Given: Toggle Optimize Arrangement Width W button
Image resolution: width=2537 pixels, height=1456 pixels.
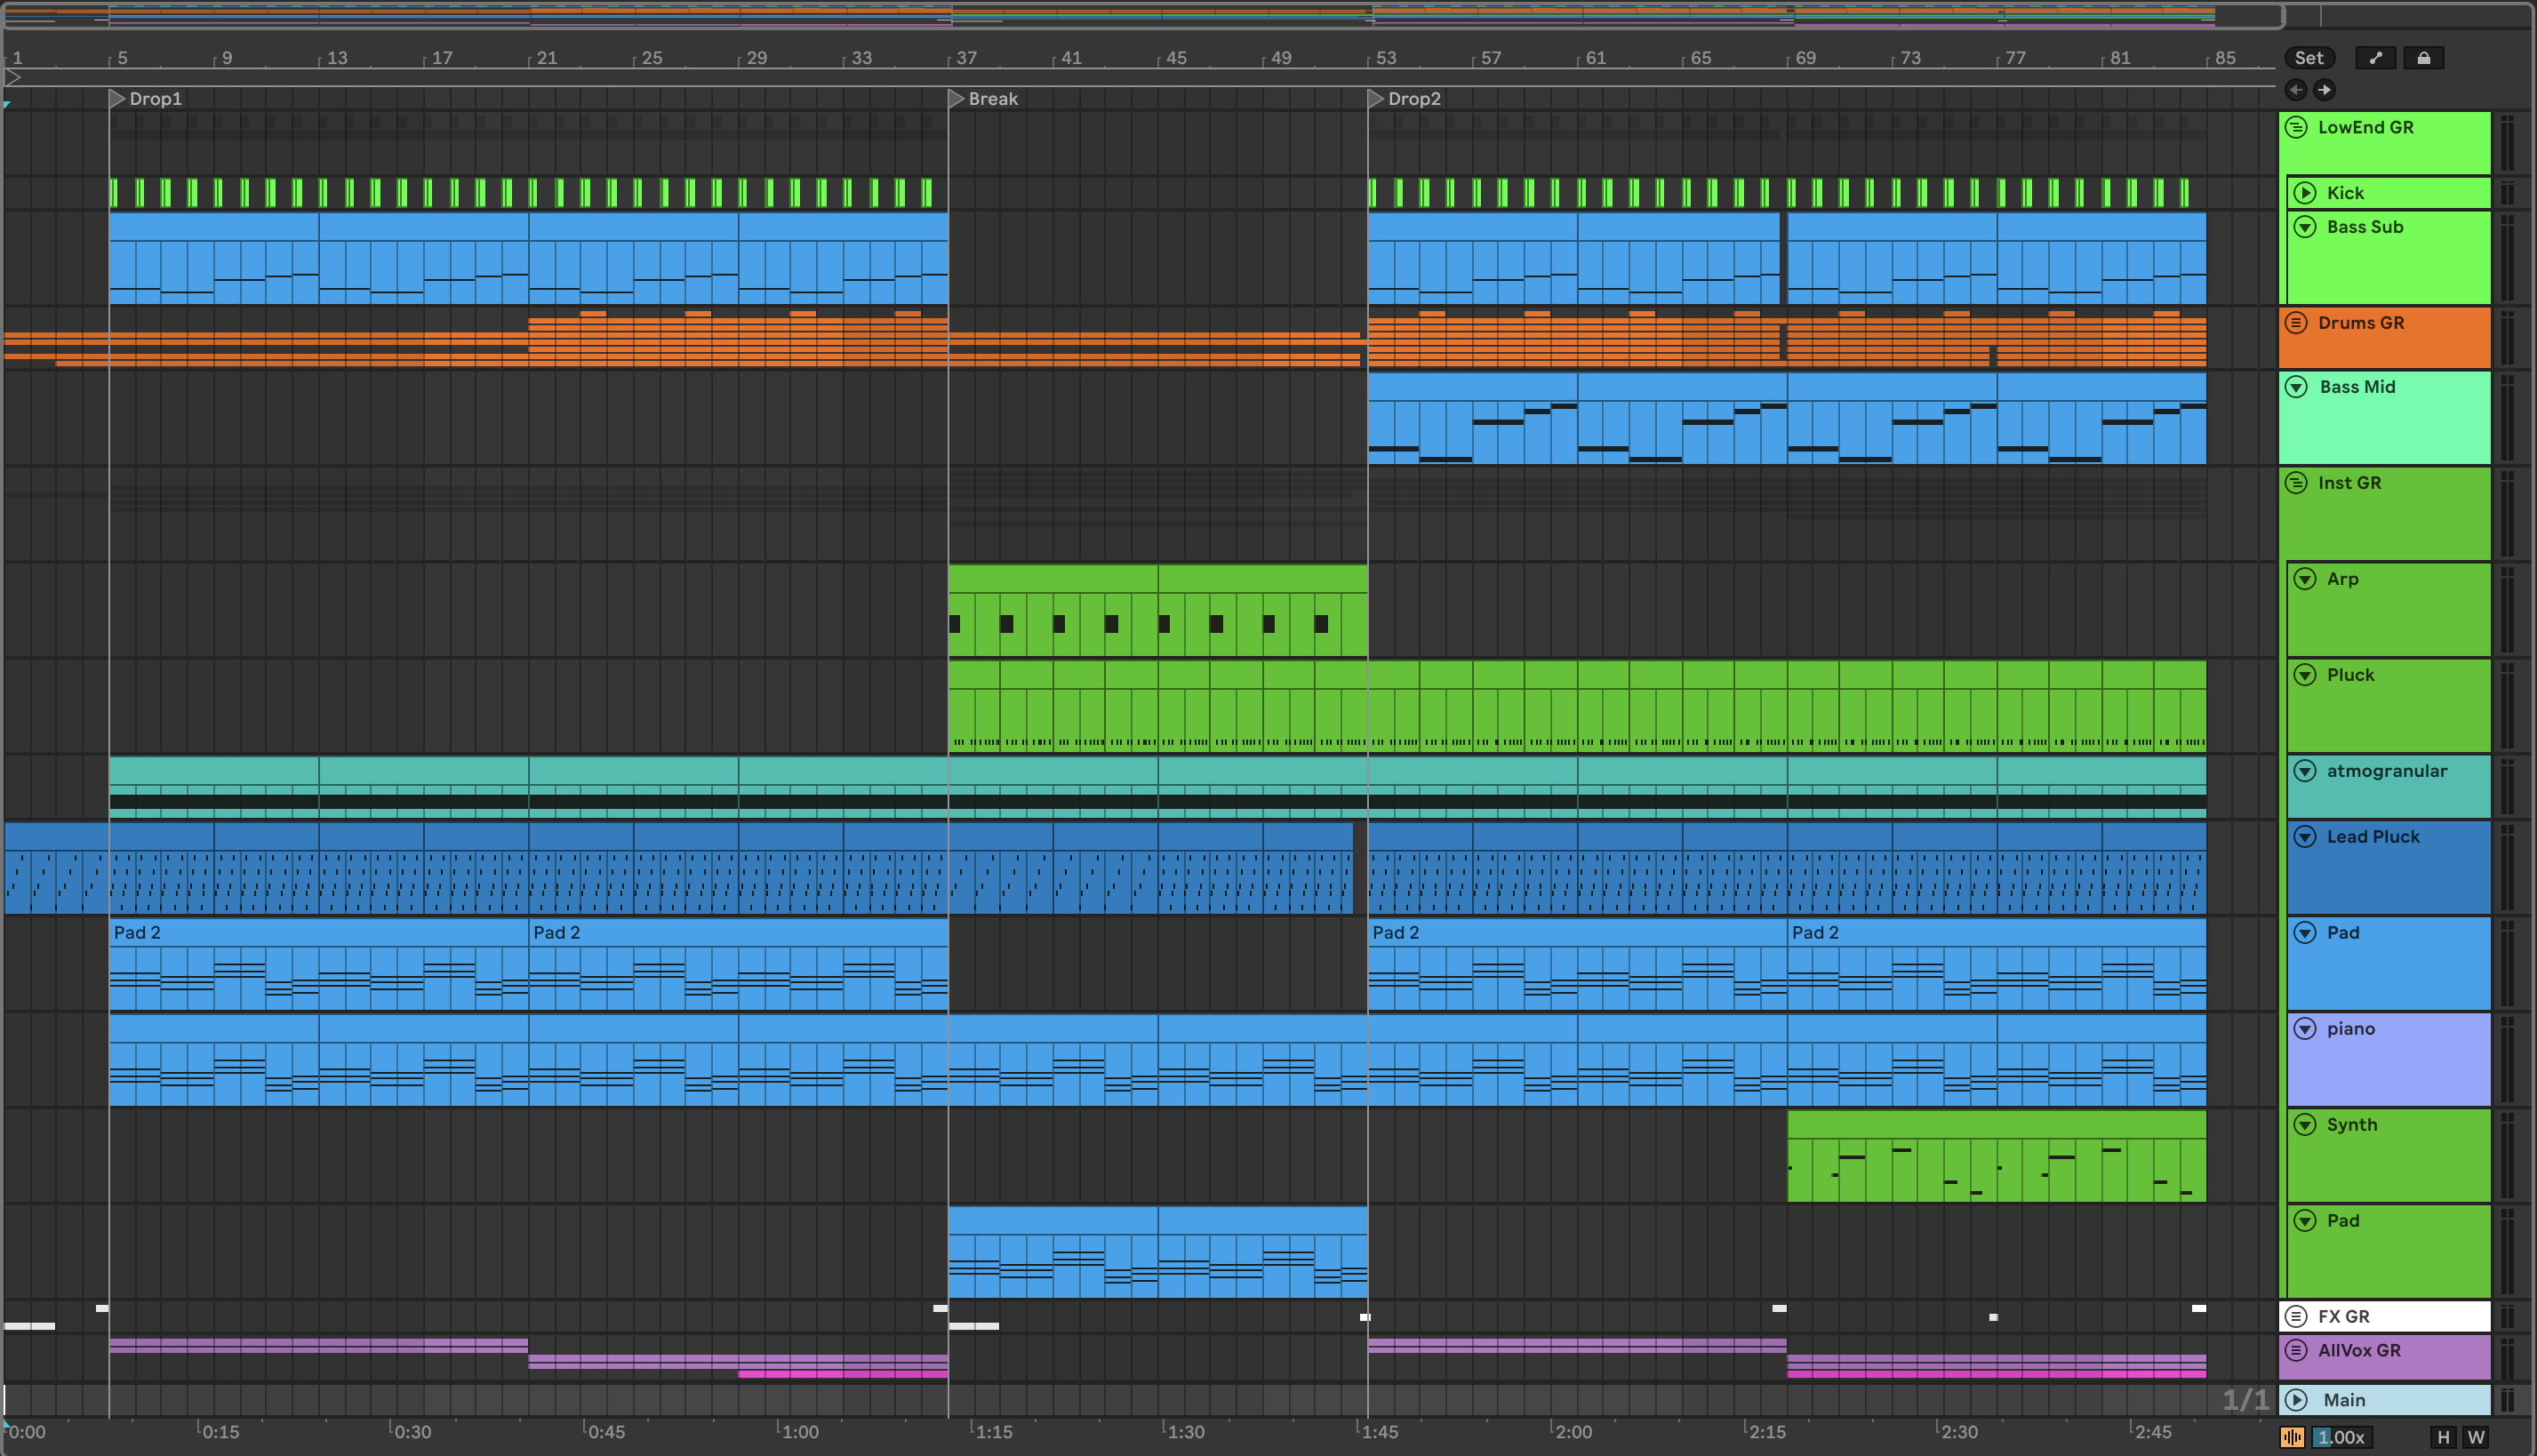Looking at the screenshot, I should point(2475,1437).
